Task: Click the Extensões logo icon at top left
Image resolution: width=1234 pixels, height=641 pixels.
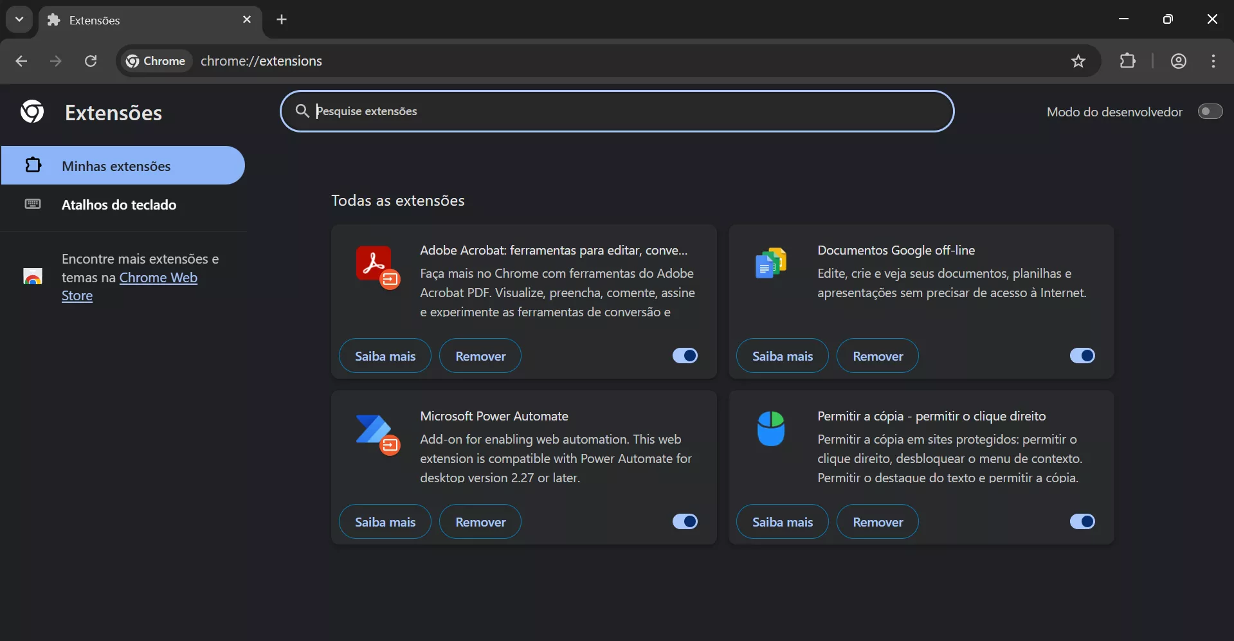Action: [31, 111]
